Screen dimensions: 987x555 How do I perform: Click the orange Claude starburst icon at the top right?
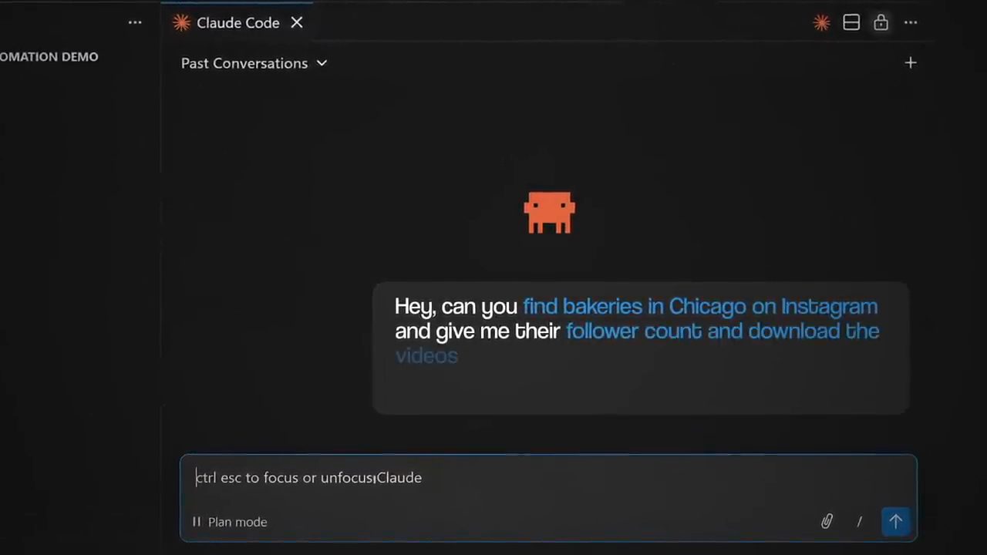pyautogui.click(x=821, y=23)
